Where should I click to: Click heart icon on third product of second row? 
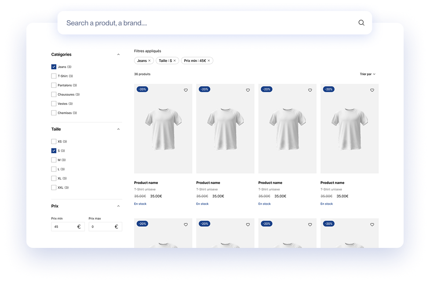[310, 225]
